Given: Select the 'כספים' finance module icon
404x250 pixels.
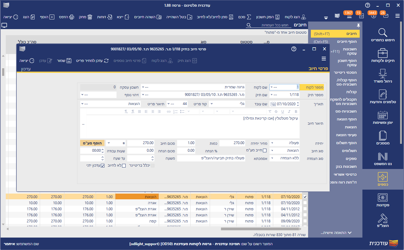Looking at the screenshot, I should (x=383, y=177).
